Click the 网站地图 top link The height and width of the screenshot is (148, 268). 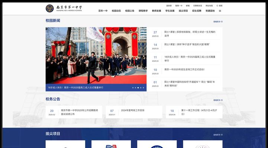click(209, 6)
